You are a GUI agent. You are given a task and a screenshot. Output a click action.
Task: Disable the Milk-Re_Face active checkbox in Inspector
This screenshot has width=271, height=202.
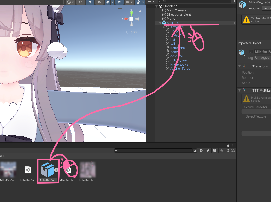click(251, 51)
